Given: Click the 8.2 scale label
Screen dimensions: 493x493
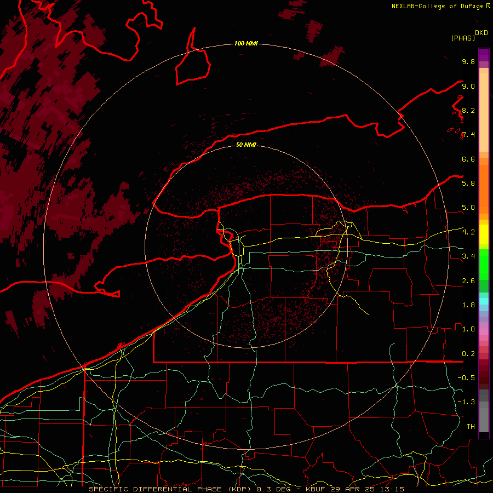Looking at the screenshot, I should click(x=468, y=110).
